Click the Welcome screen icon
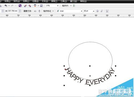The image size is (134, 97). pyautogui.click(x=41, y=6)
